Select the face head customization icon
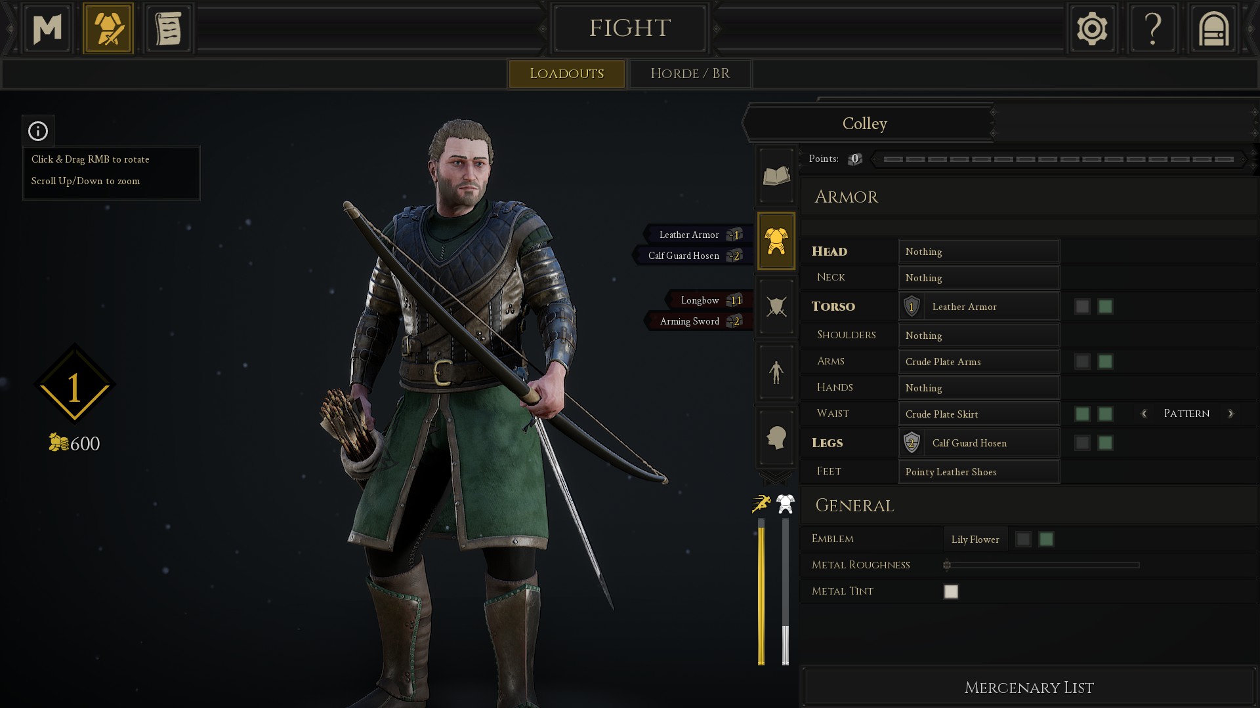This screenshot has height=708, width=1260. (776, 437)
